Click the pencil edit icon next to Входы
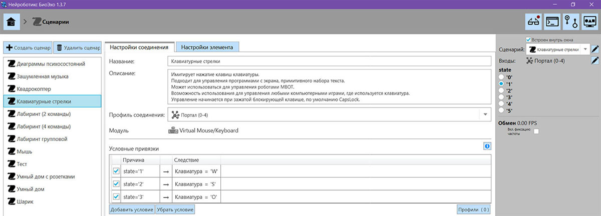 (594, 61)
